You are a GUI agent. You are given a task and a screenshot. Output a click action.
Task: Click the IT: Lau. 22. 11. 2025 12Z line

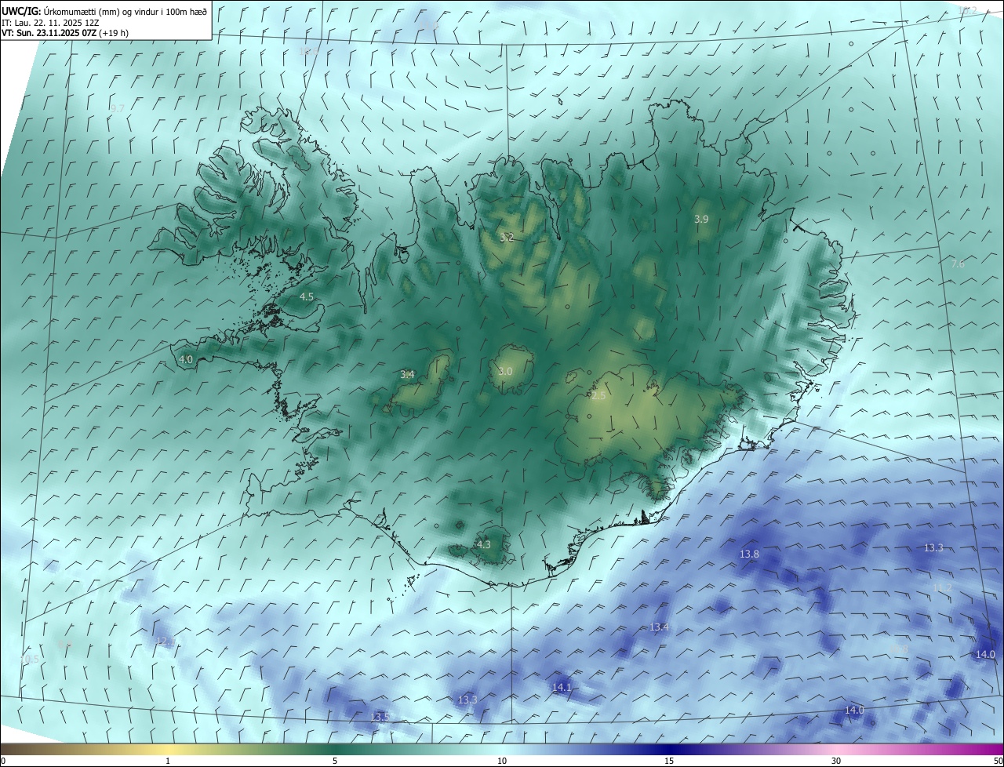pos(50,23)
